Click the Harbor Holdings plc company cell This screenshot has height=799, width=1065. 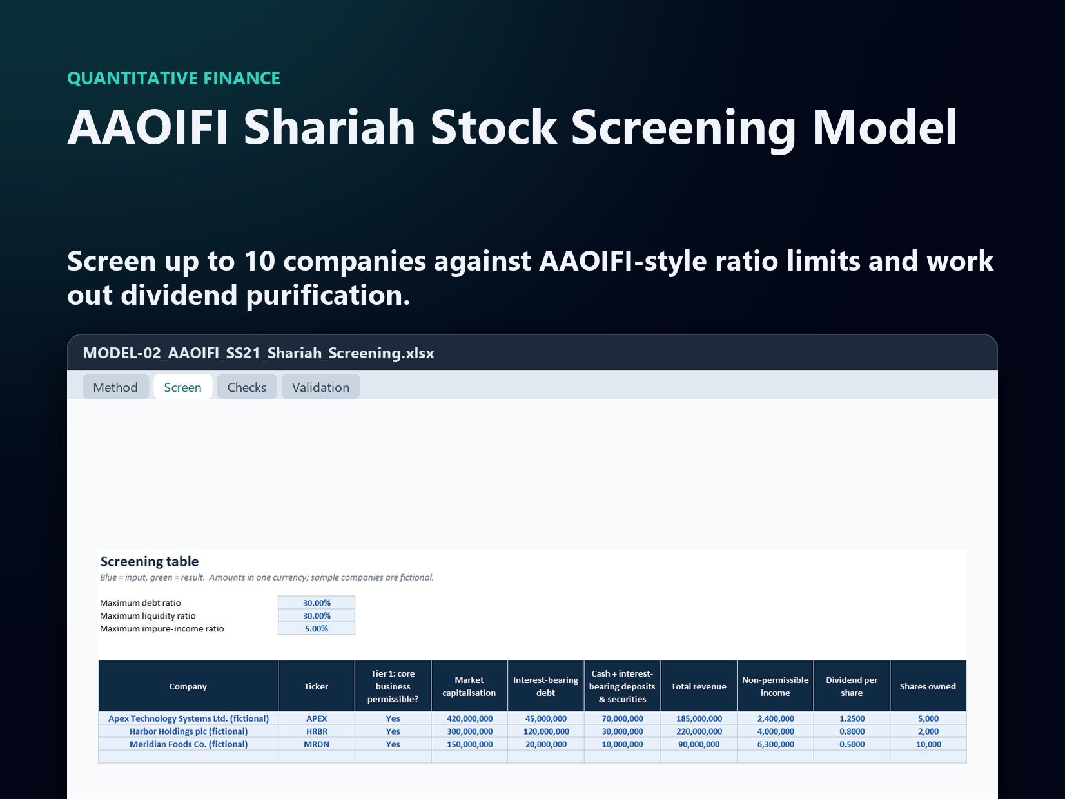click(188, 731)
